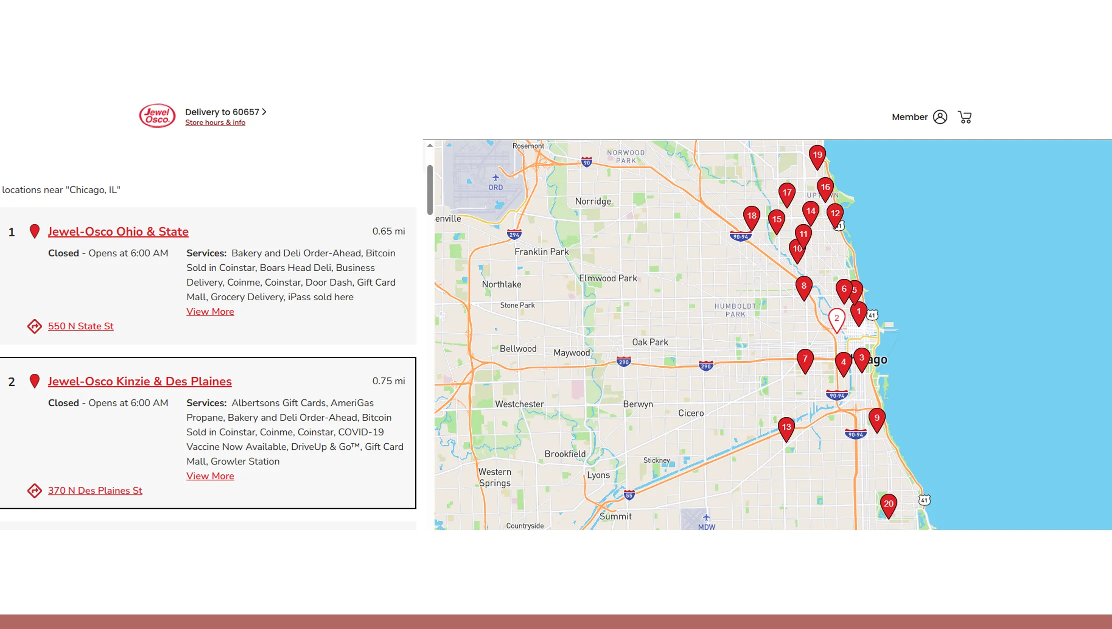Expand the Delivery to 60657 chevron
1112x629 pixels.
pos(264,112)
